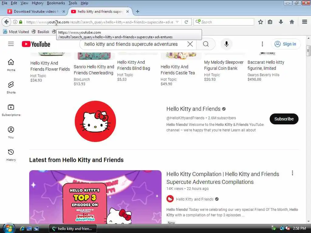Open Hello Kitty and Friends channel title
The height and width of the screenshot is (233, 311).
[193, 109]
